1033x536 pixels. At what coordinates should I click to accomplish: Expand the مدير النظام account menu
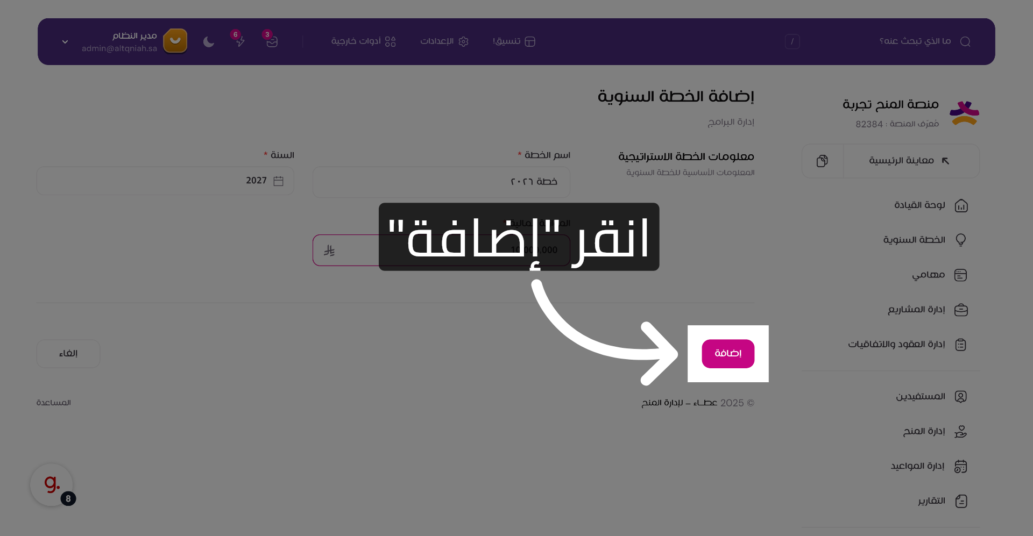click(x=65, y=41)
